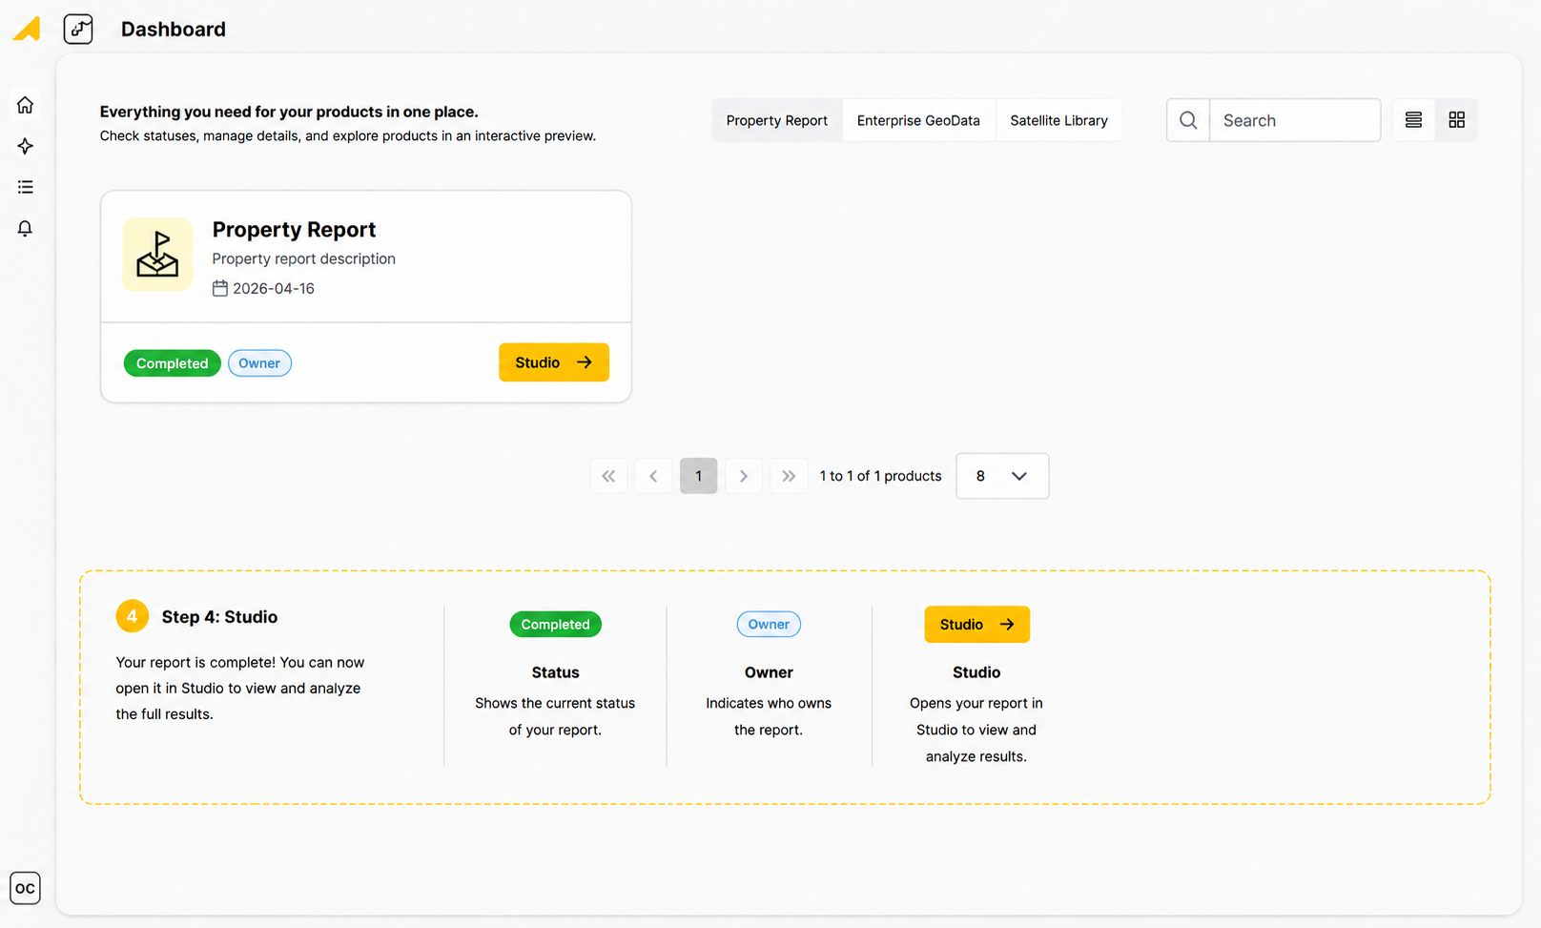The height and width of the screenshot is (928, 1541).
Task: Jump to last page double arrow
Action: click(789, 476)
